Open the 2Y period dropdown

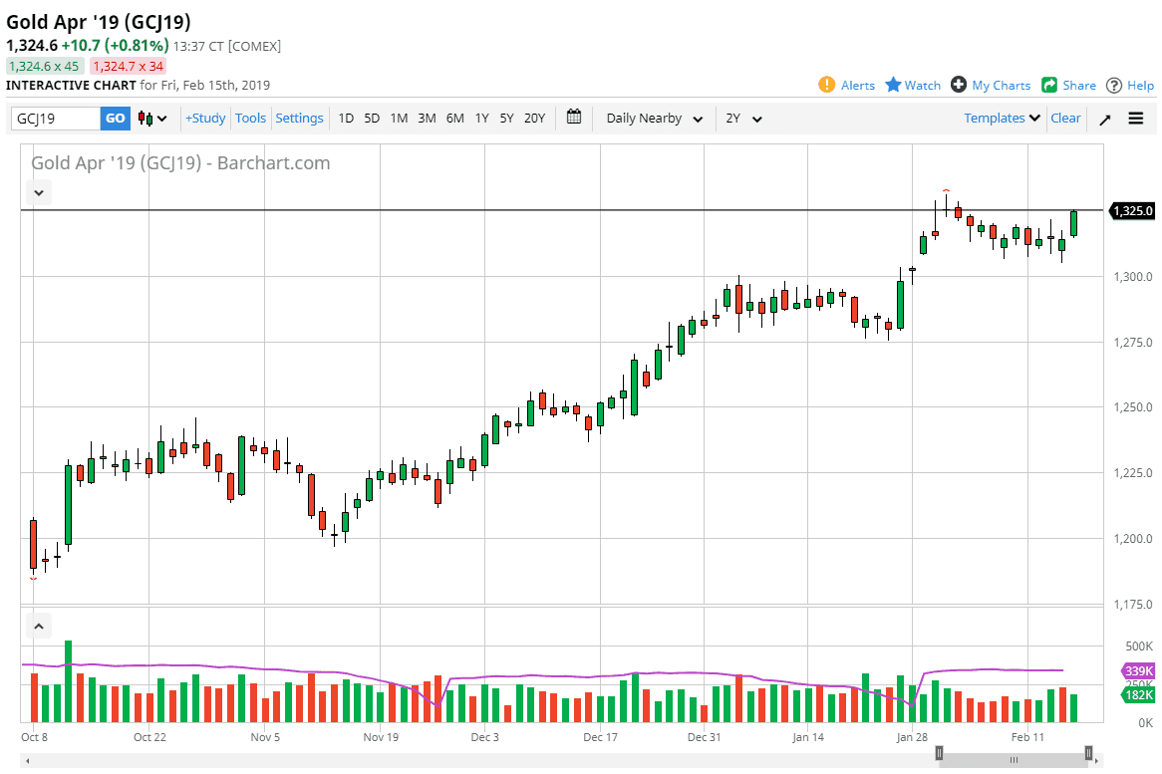pos(743,119)
